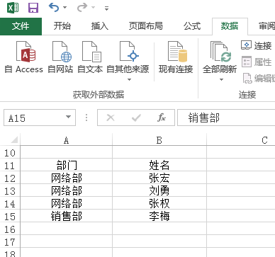The width and height of the screenshot is (275, 257).
Task: Select cell A14 containing 网络部
Action: 67,203
